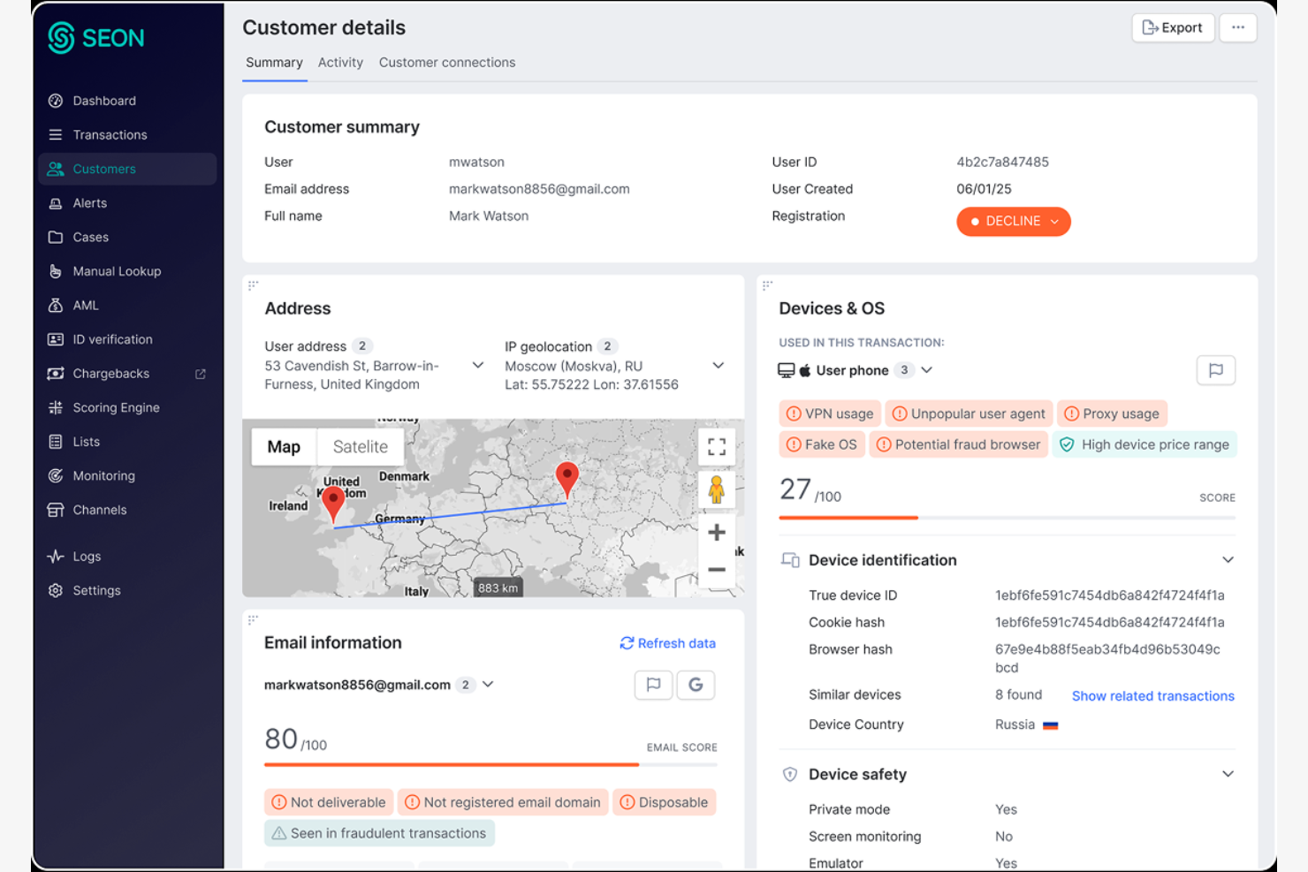
Task: Expand the User phone device dropdown
Action: pos(926,370)
